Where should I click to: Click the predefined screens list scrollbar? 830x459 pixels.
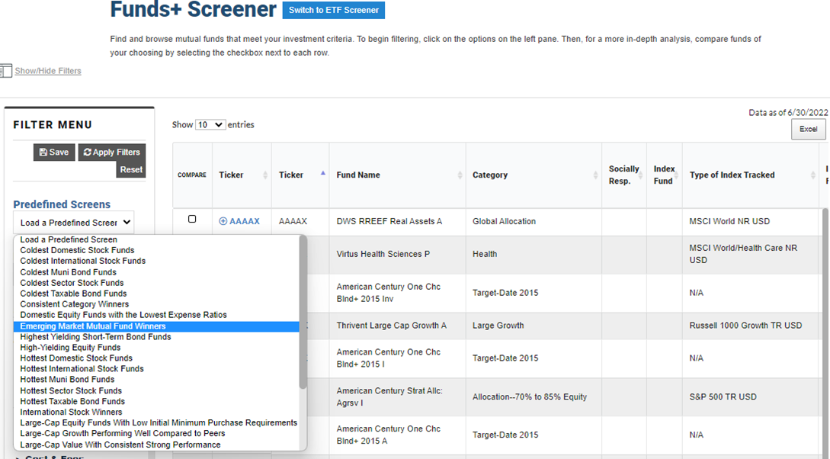303,313
